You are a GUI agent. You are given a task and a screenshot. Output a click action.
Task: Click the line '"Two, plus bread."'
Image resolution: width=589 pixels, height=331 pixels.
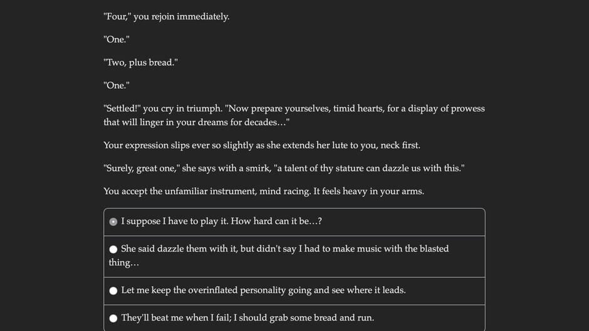point(140,63)
